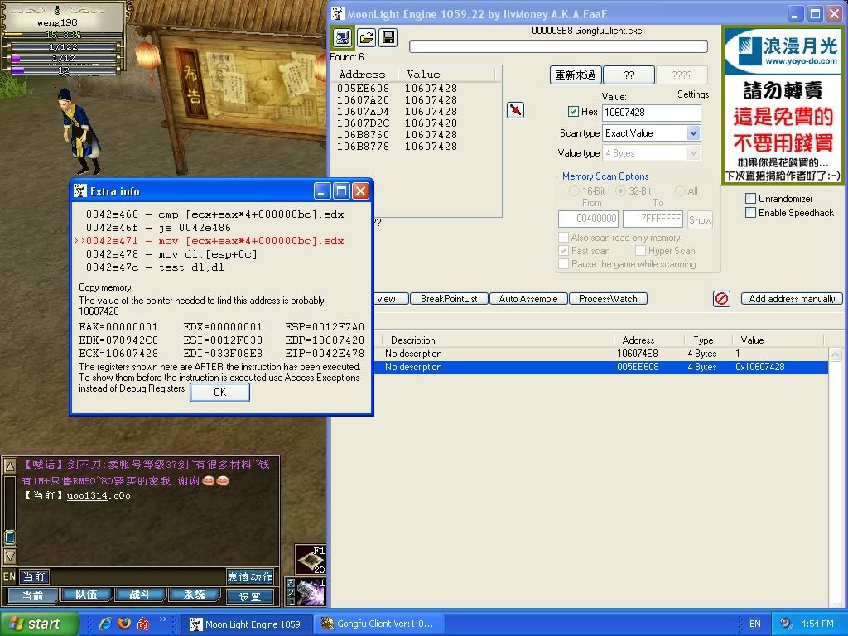
Task: Click red arrow to copy addresses down
Action: 515,110
